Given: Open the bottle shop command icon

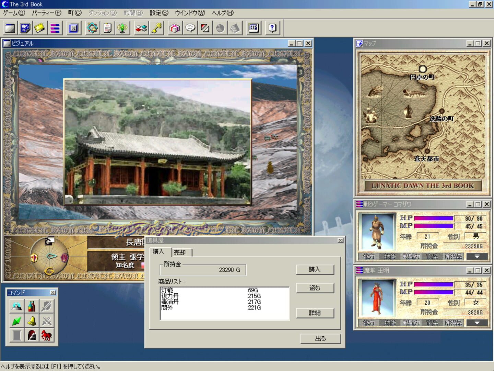Looking at the screenshot, I should tap(32, 305).
